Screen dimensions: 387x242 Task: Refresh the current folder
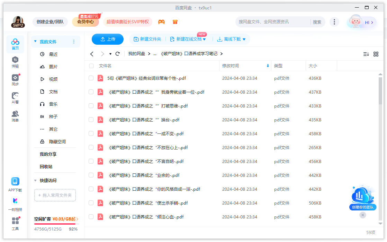point(117,54)
